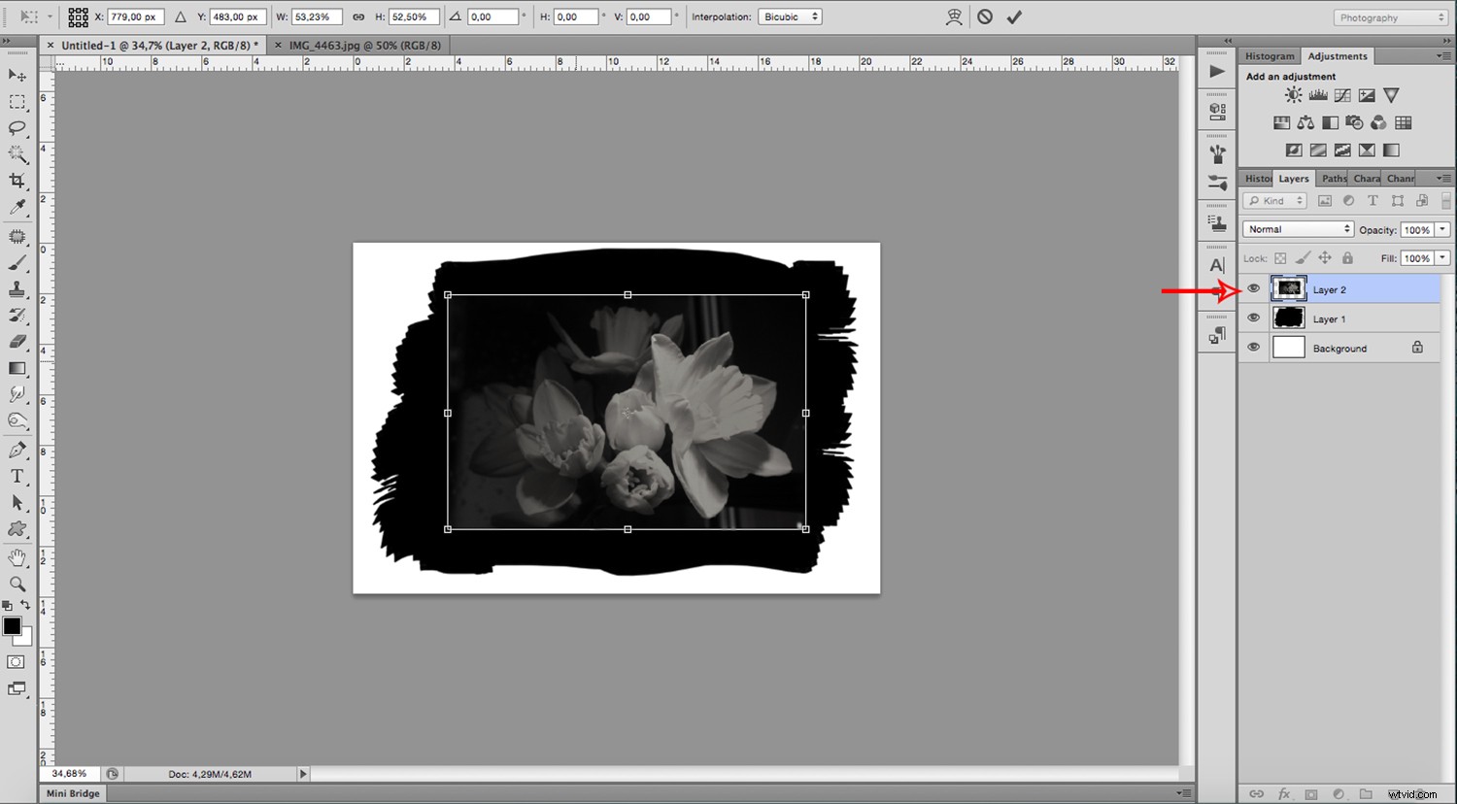Screen dimensions: 1457x804
Task: Switch to the IMG_4463.jpg document tab
Action: [361, 45]
